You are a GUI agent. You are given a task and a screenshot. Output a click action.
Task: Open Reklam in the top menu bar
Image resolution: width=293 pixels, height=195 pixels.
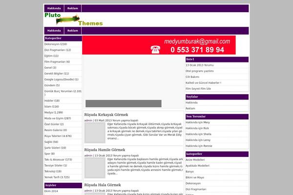click(x=73, y=8)
